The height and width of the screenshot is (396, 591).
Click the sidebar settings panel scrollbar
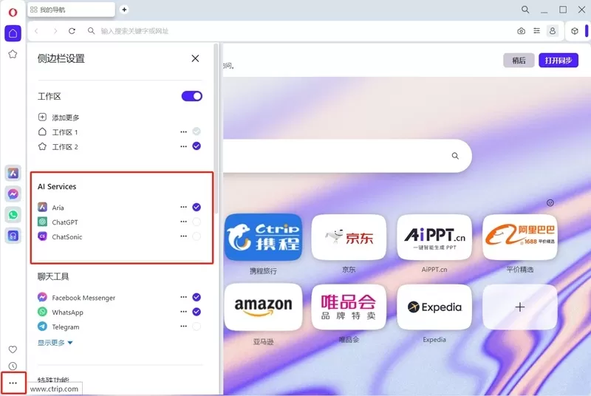click(216, 128)
